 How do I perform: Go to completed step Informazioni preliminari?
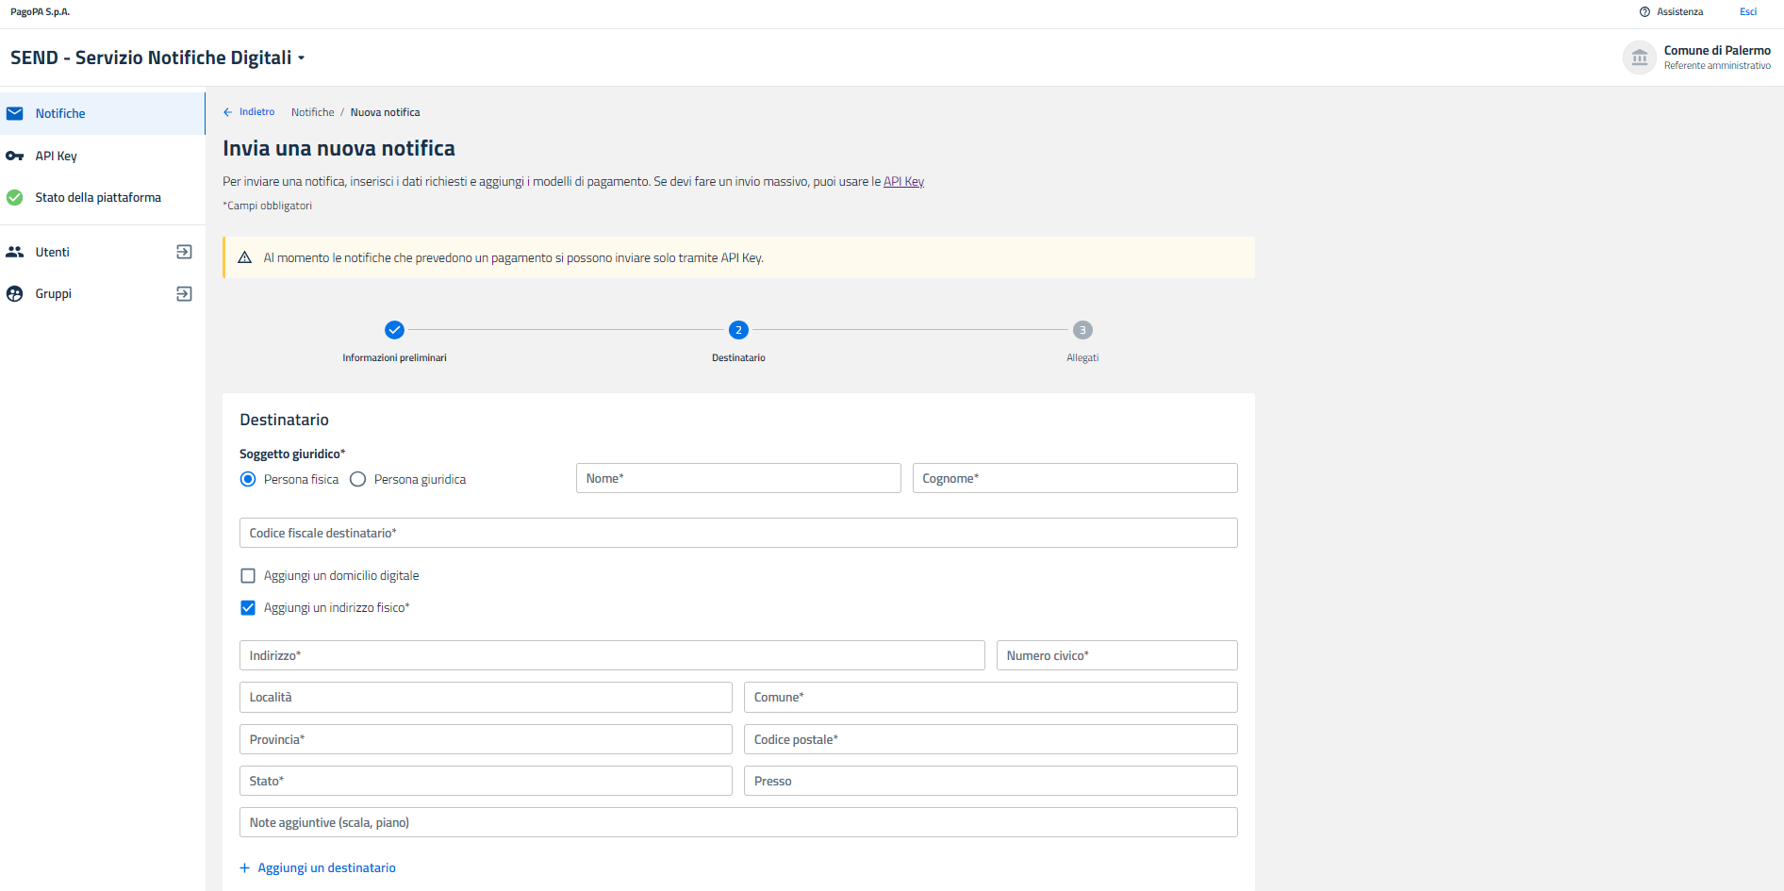pyautogui.click(x=394, y=330)
